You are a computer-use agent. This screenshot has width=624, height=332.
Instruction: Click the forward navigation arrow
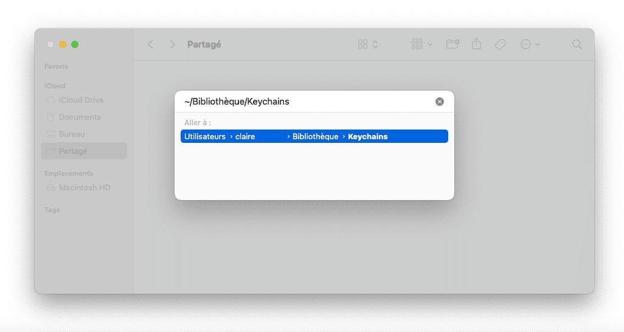coord(173,44)
